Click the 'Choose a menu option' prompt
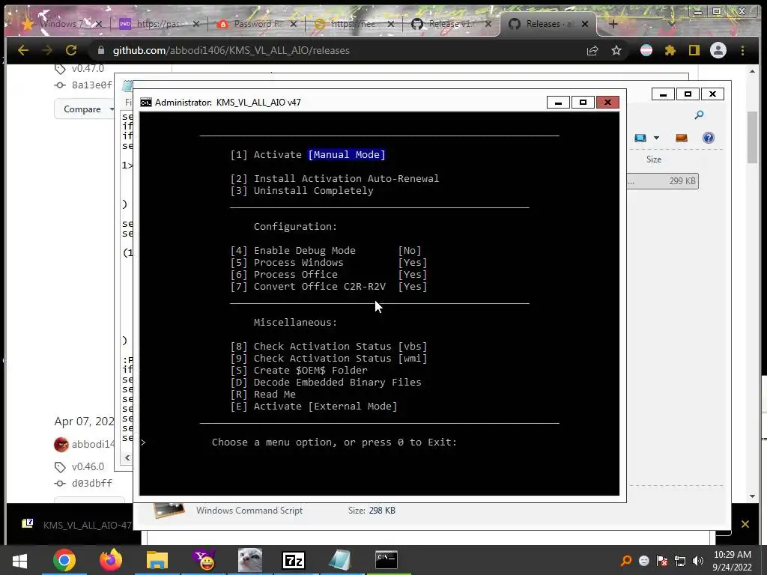Image resolution: width=767 pixels, height=575 pixels. click(x=335, y=442)
